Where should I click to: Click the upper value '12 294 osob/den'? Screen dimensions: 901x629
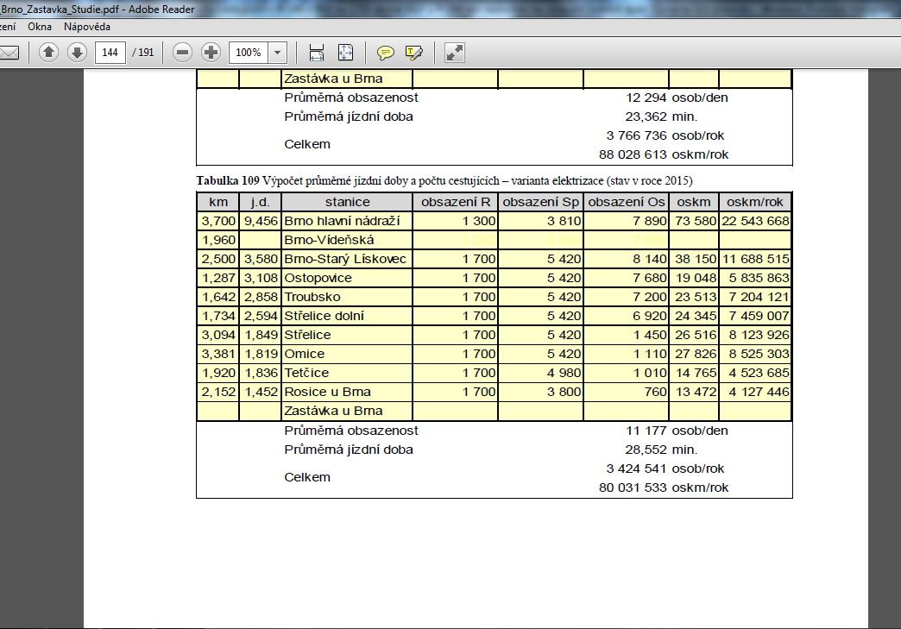click(677, 97)
